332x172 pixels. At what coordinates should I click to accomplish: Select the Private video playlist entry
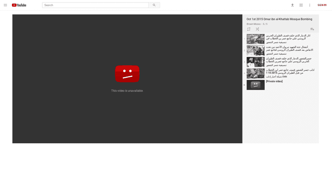pos(274,81)
